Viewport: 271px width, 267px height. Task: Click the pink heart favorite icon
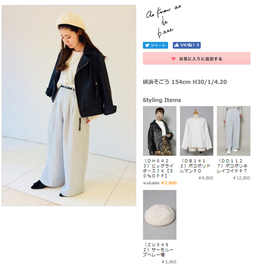[173, 59]
